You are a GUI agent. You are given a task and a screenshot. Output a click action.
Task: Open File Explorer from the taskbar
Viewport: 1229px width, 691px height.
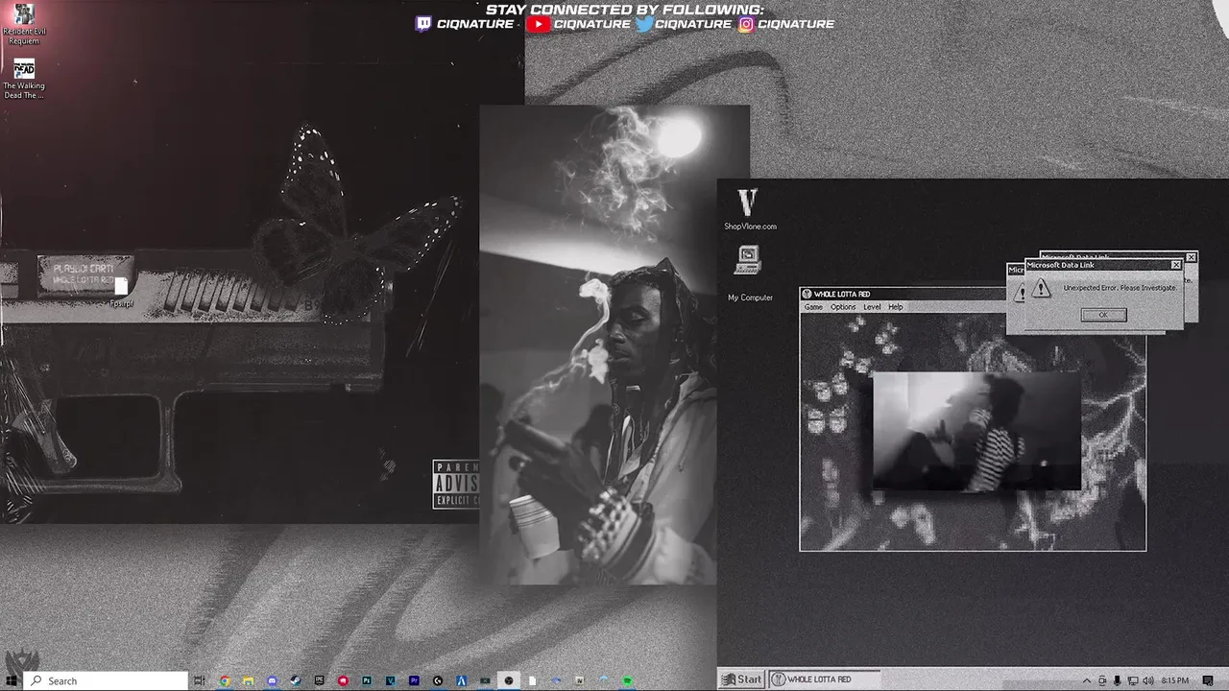point(248,680)
